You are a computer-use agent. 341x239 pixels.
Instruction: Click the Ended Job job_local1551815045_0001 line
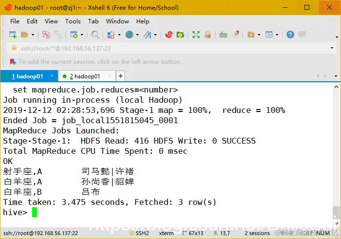click(x=90, y=120)
